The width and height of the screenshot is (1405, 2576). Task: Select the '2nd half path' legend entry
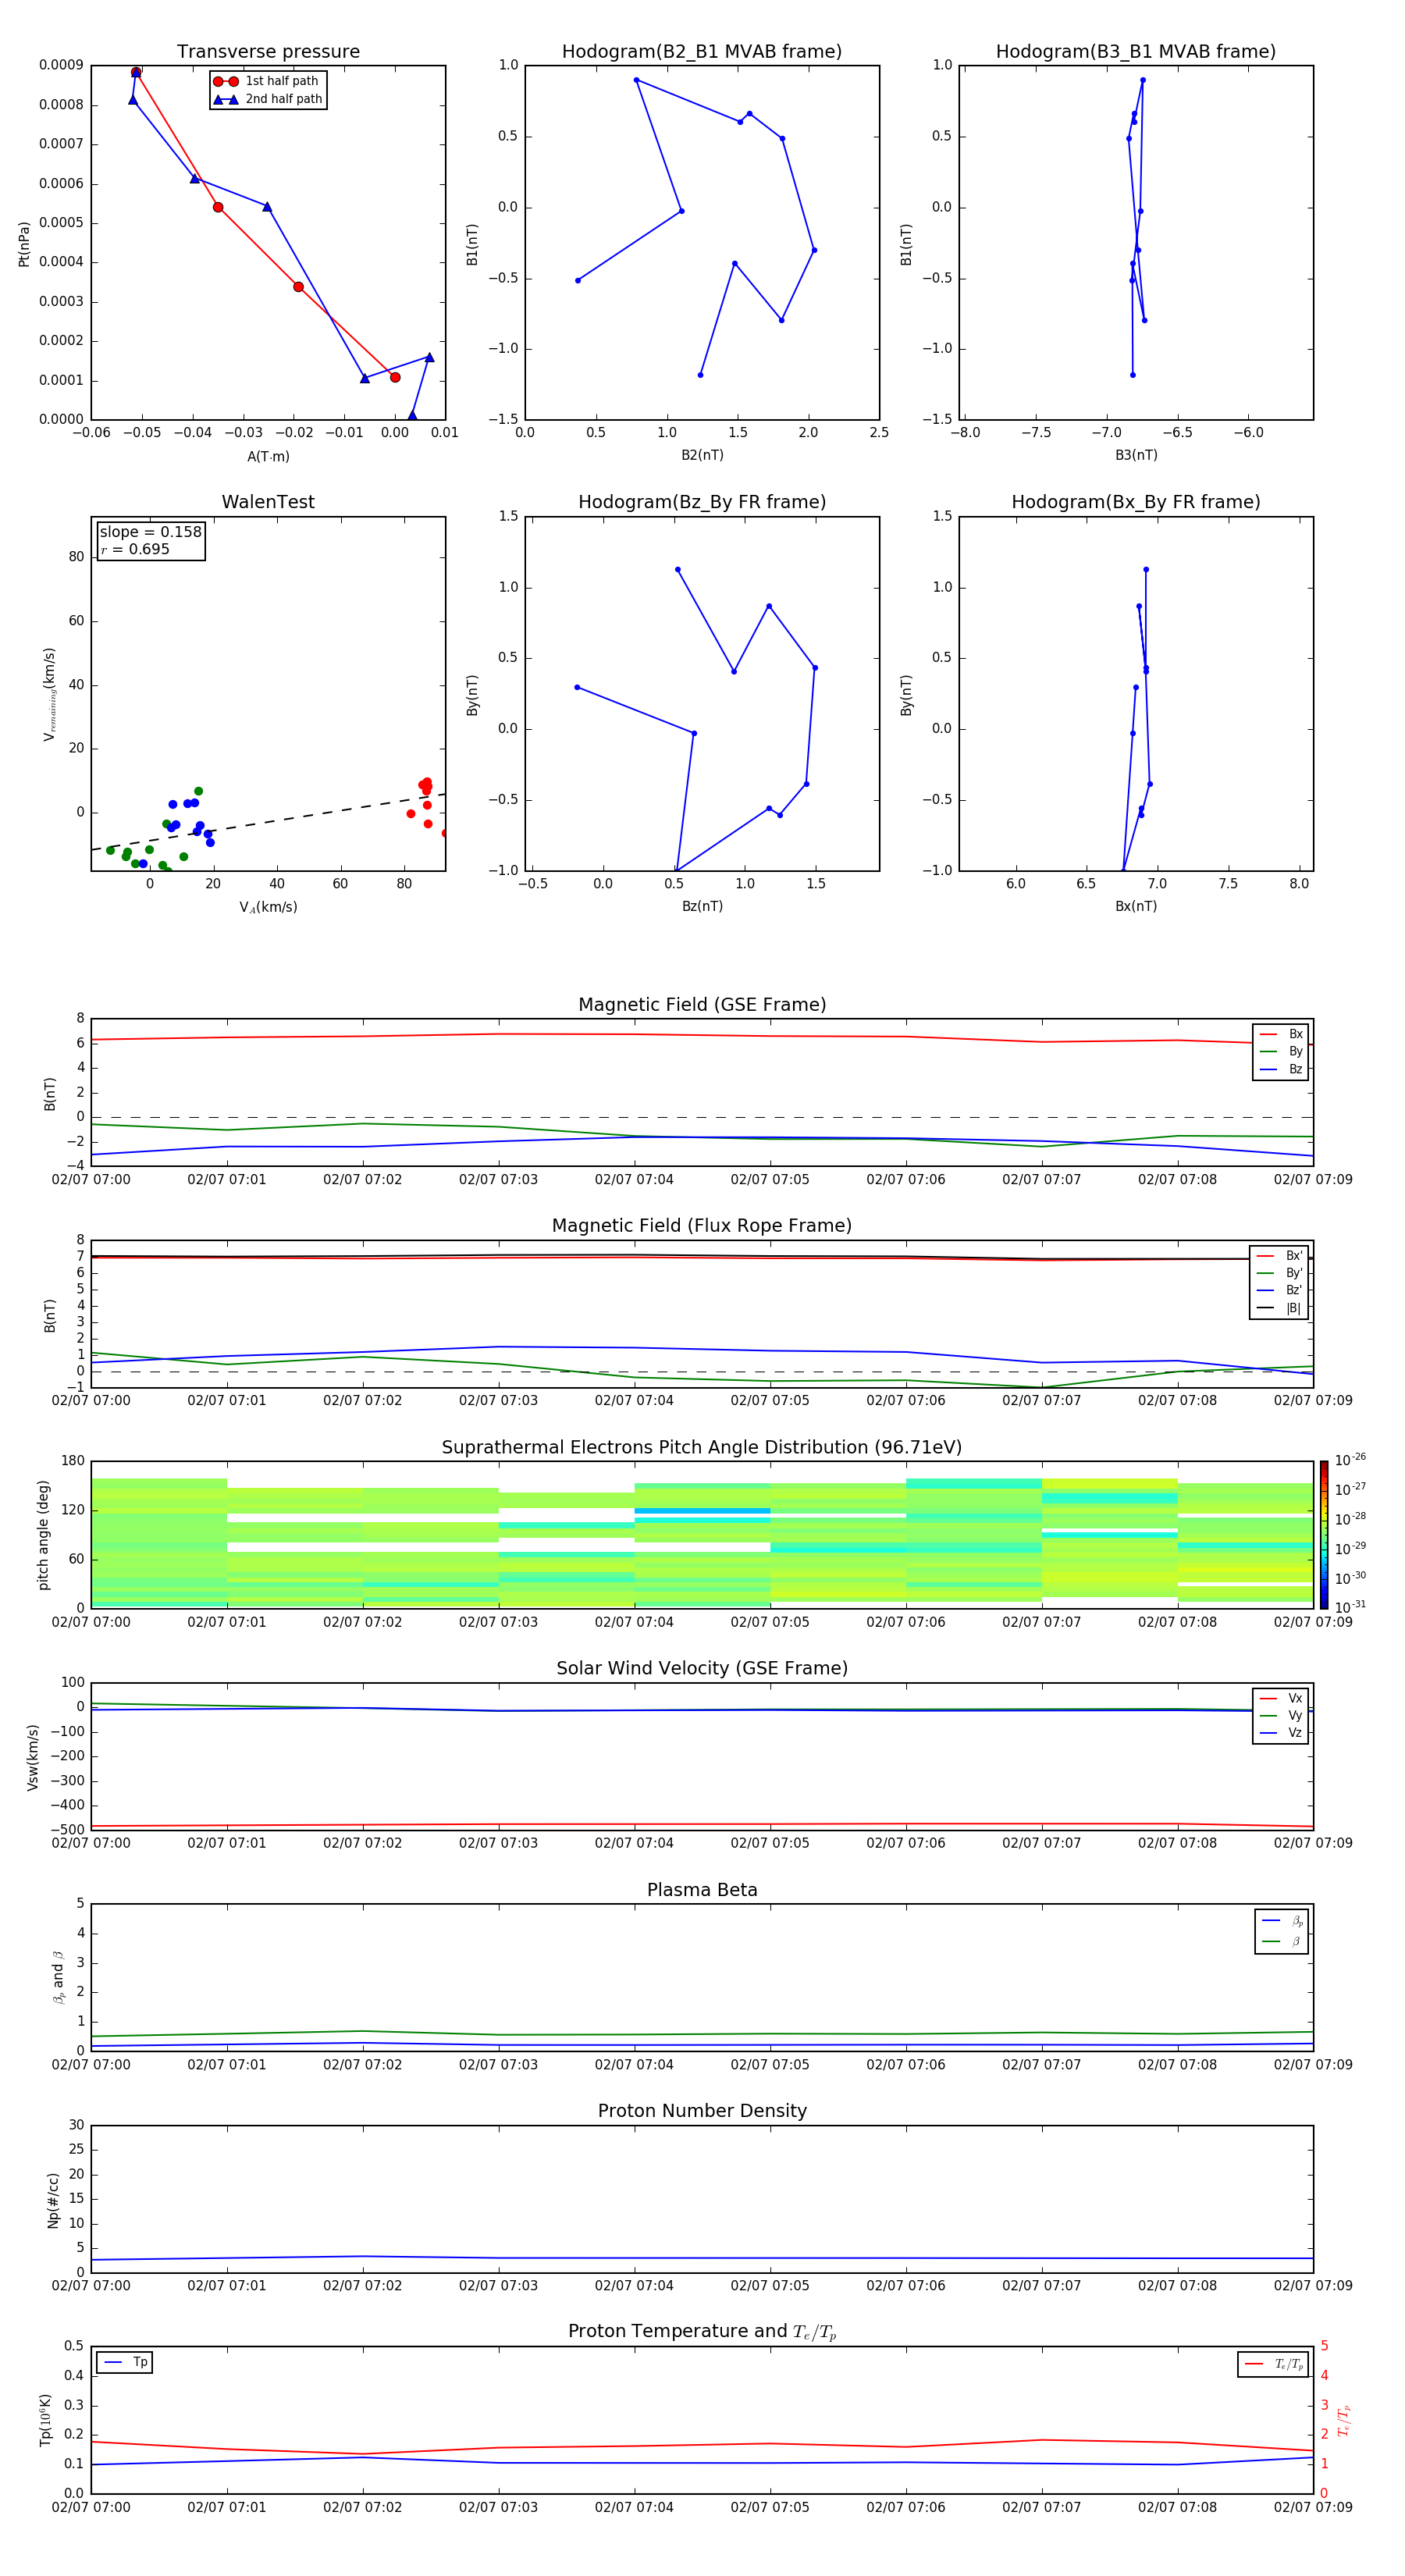pyautogui.click(x=267, y=99)
